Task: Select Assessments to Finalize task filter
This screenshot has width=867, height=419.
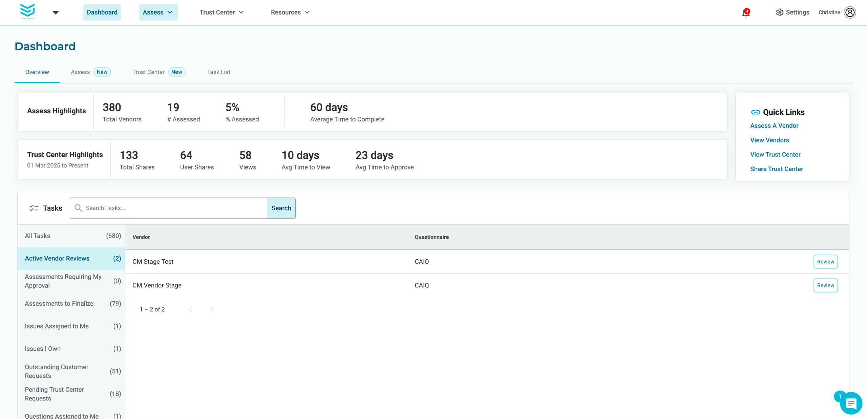Action: coord(59,304)
